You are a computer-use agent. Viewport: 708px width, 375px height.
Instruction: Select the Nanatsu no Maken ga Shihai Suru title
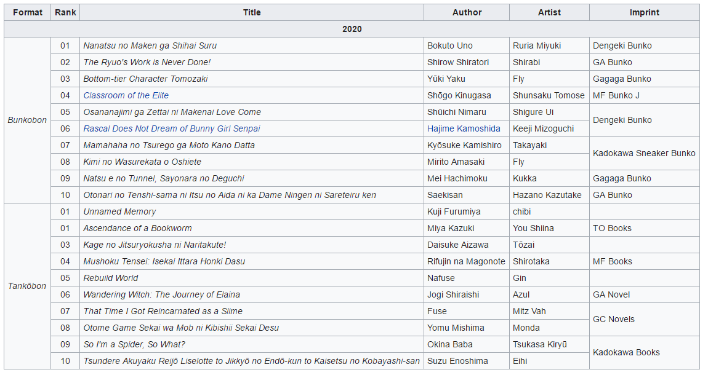(x=150, y=46)
